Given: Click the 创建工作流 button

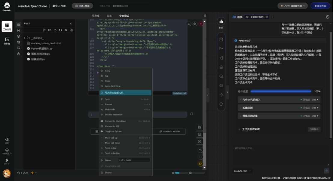Looking at the screenshot, I should pyautogui.click(x=82, y=6).
